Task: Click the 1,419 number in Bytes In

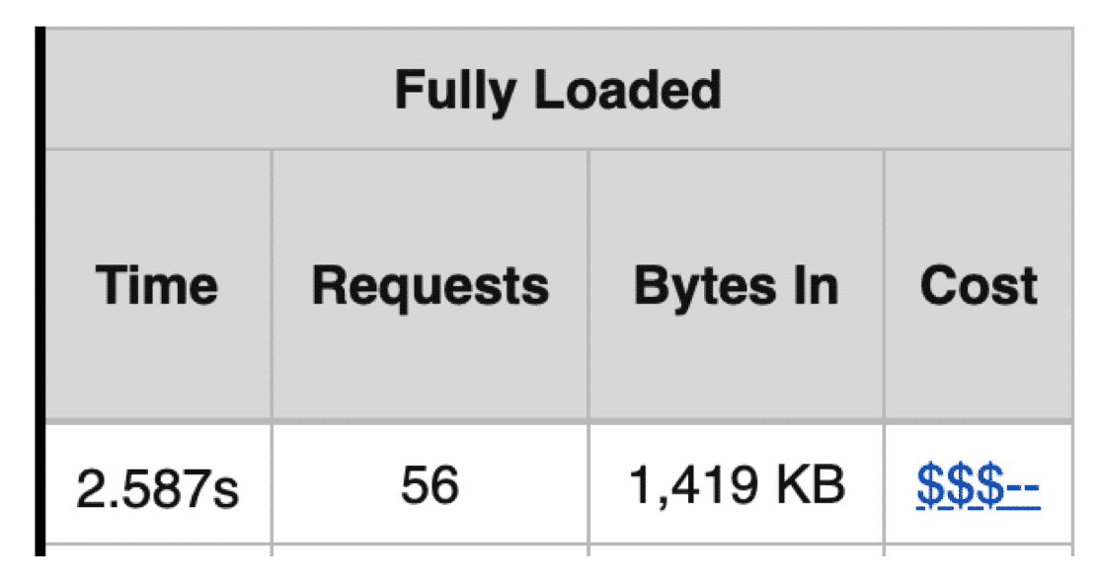Action: [x=689, y=485]
